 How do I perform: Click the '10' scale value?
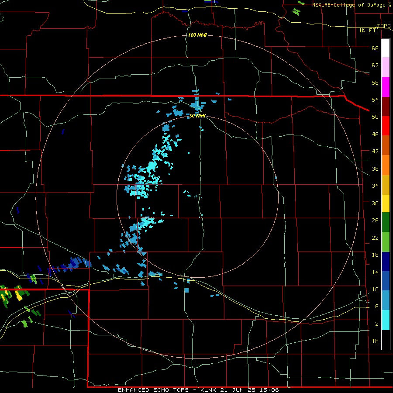[x=375, y=289]
